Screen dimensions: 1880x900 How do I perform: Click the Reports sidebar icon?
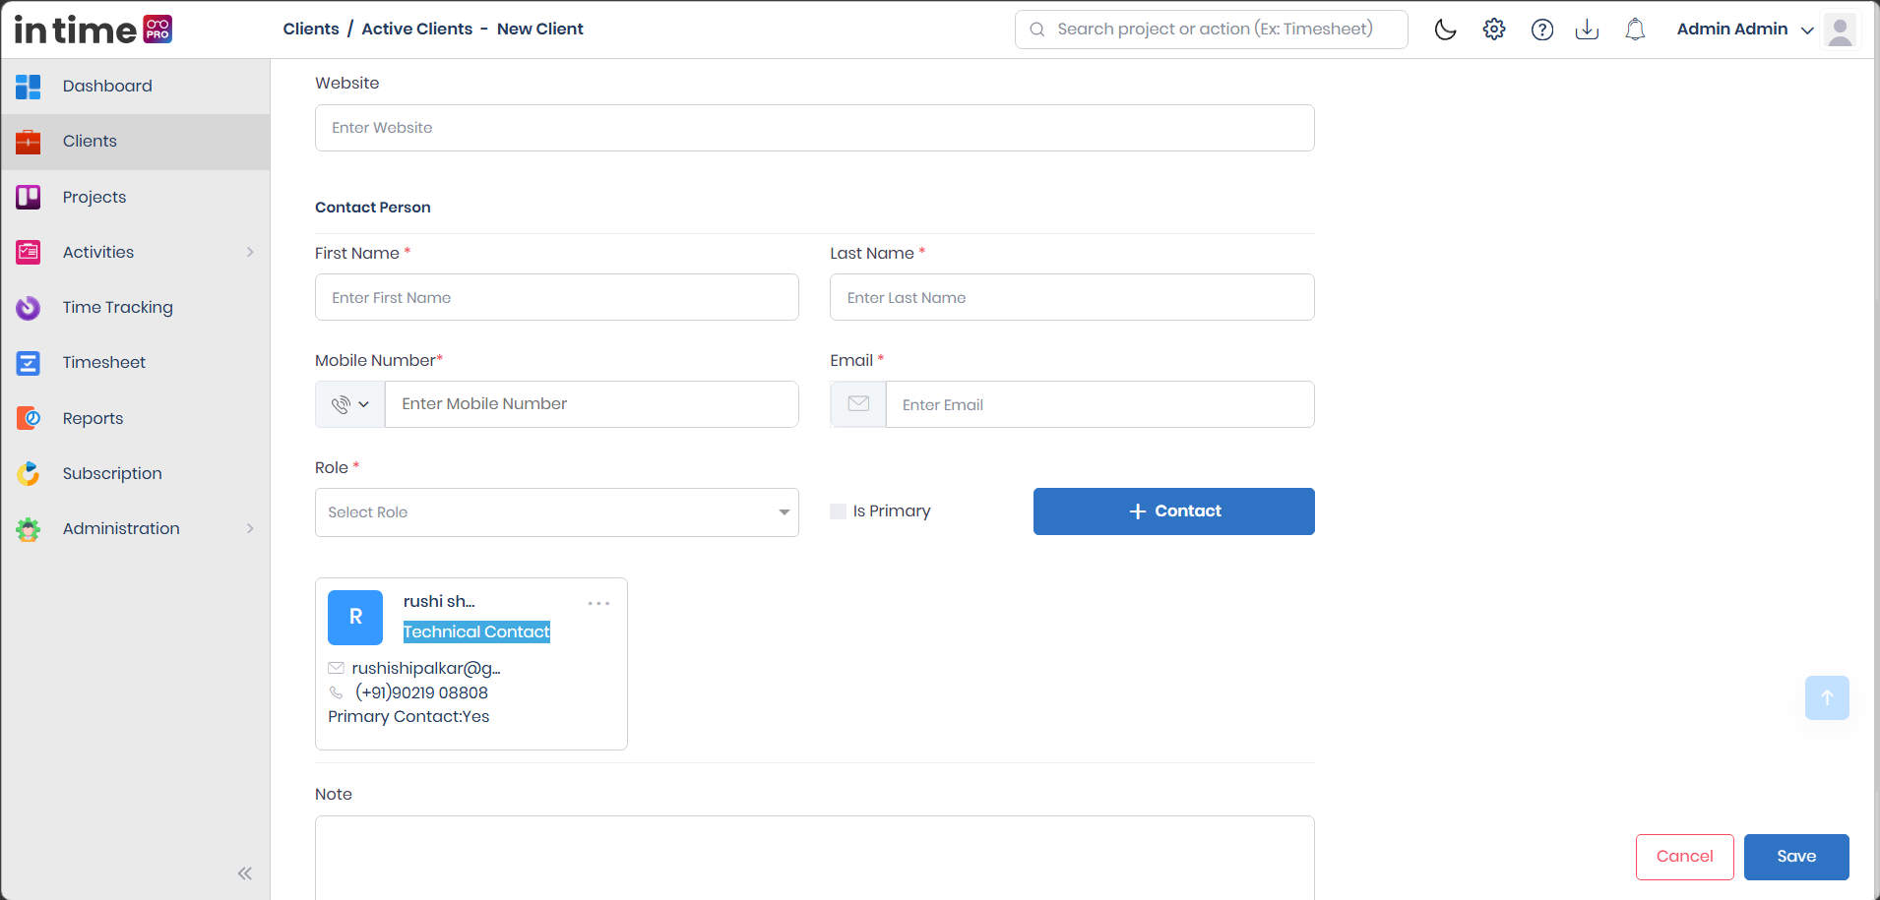29,419
